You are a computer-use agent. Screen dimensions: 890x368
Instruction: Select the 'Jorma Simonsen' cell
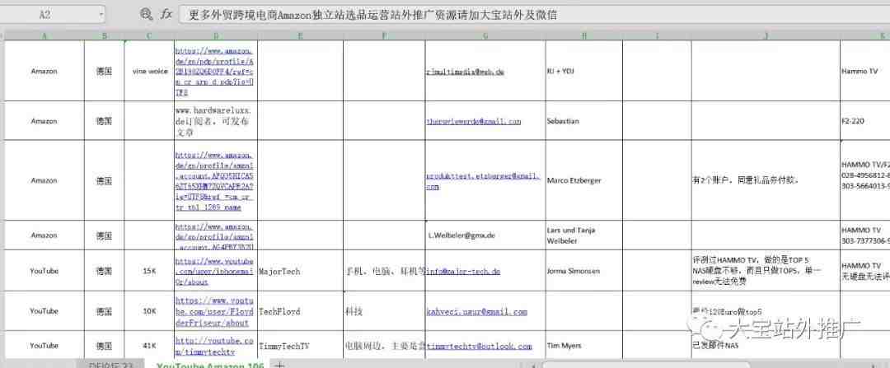[584, 271]
